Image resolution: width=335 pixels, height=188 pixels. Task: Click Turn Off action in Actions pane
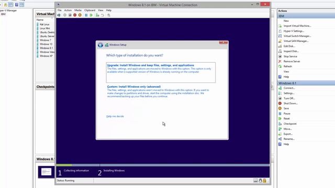pyautogui.click(x=289, y=99)
